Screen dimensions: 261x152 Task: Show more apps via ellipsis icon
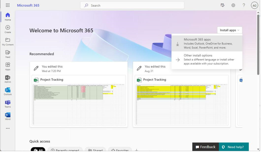(8, 128)
